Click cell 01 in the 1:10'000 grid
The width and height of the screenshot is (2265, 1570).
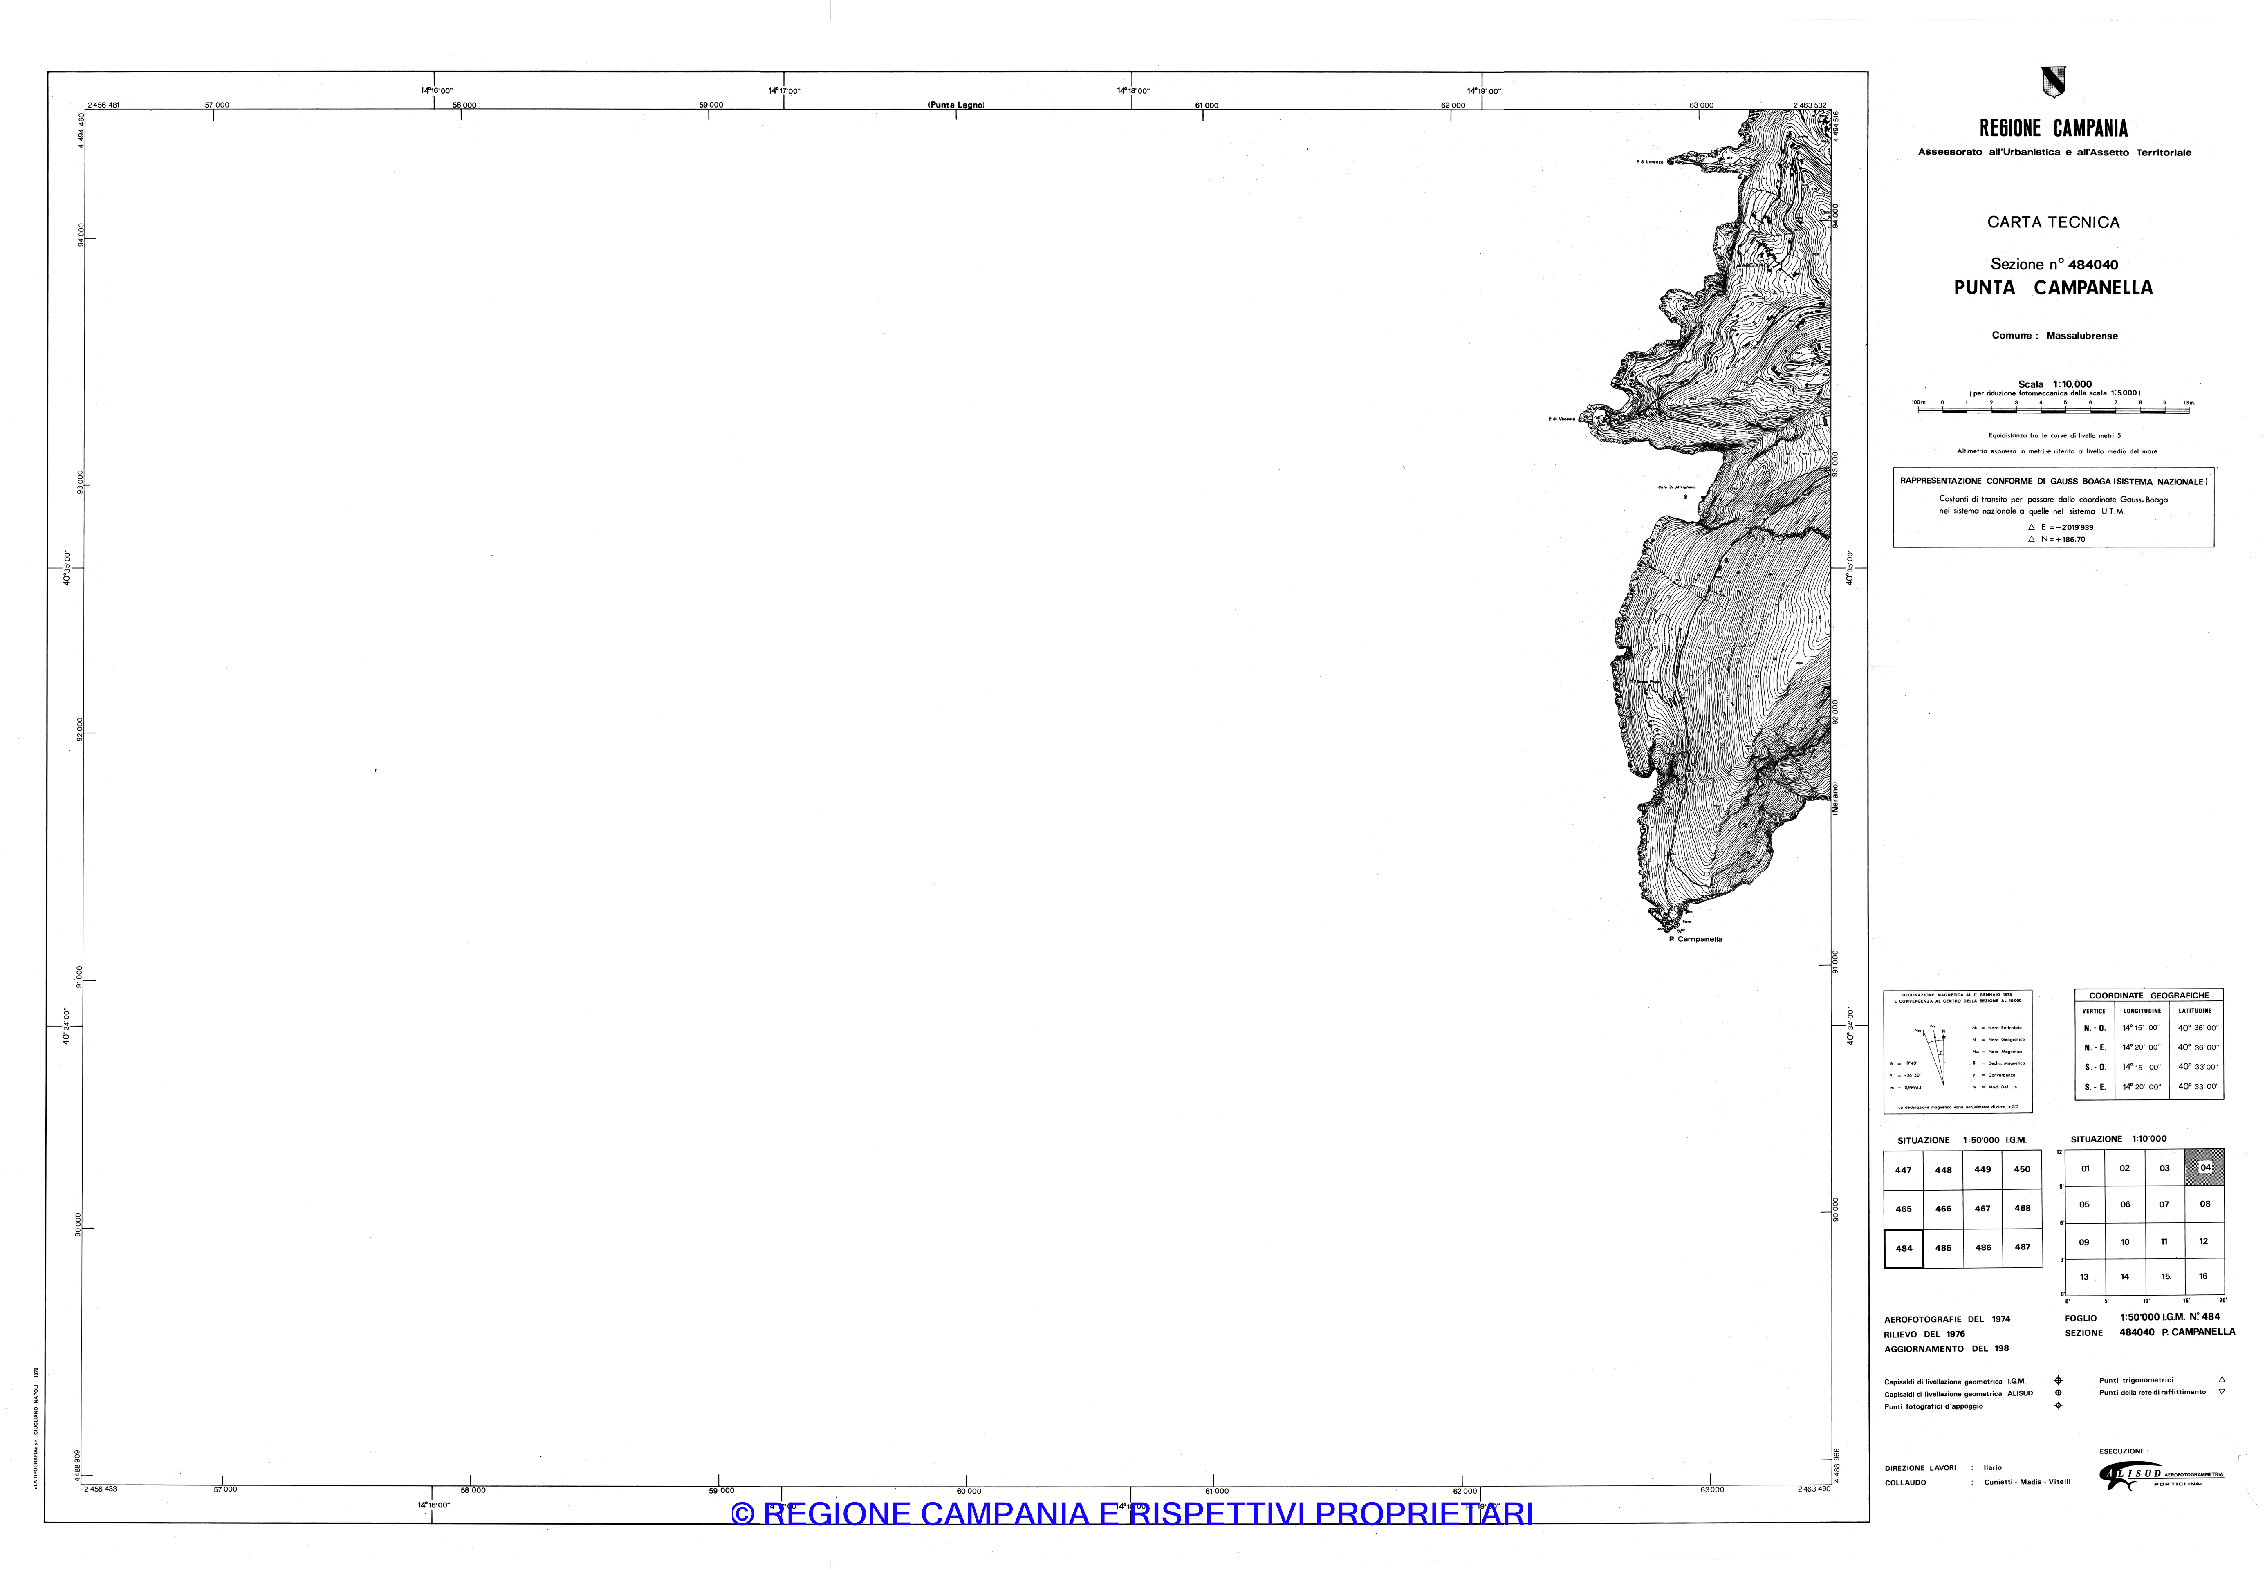2085,1169
